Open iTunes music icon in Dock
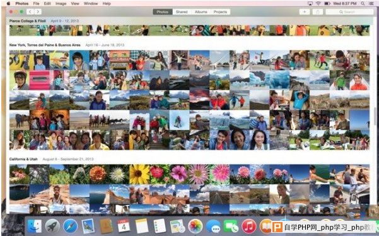Image resolution: width=379 pixels, height=236 pixels. point(249,227)
